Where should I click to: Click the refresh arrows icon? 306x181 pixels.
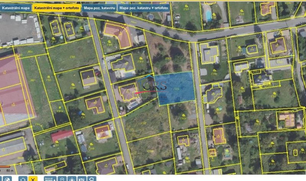click(x=23, y=179)
